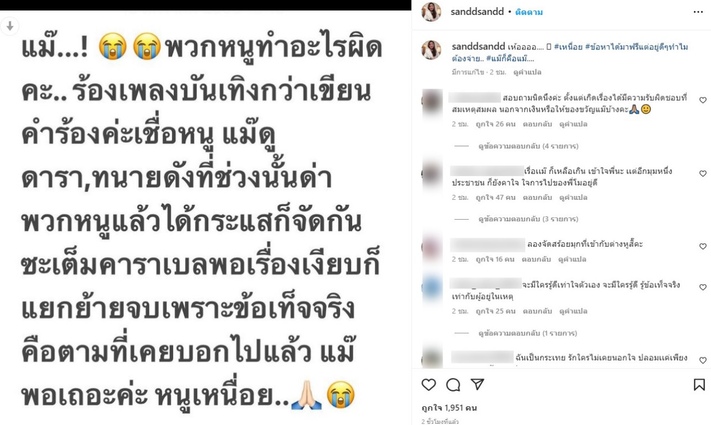Open the ถูกใจ 1,951 คน likes list
Image resolution: width=711 pixels, height=425 pixels.
[449, 408]
